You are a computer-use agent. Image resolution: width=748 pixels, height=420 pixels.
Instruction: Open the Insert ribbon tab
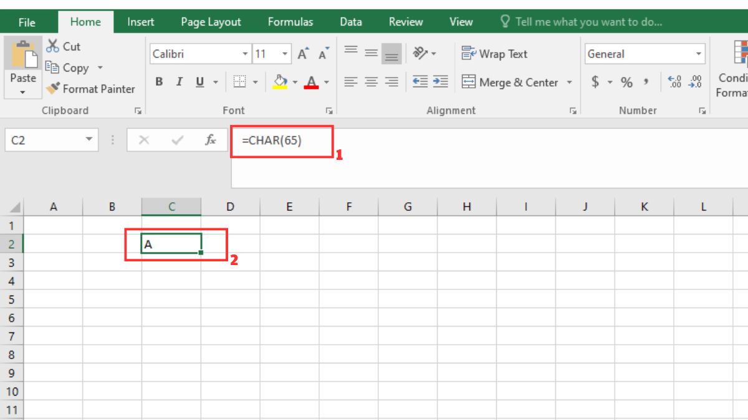pyautogui.click(x=140, y=22)
